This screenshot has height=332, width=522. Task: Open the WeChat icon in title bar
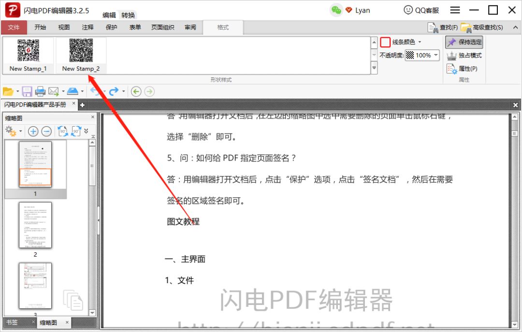tap(336, 10)
